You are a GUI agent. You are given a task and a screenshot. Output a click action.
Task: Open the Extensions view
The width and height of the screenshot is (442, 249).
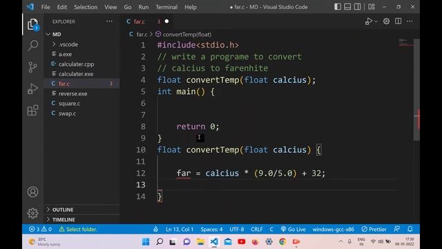tap(32, 110)
